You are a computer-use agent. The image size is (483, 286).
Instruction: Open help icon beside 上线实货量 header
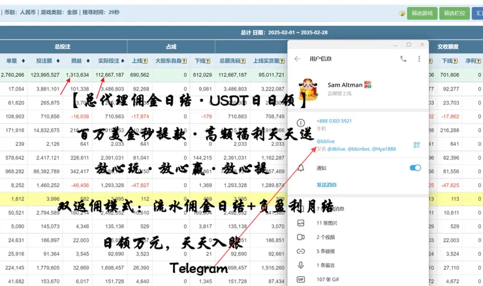(282, 61)
